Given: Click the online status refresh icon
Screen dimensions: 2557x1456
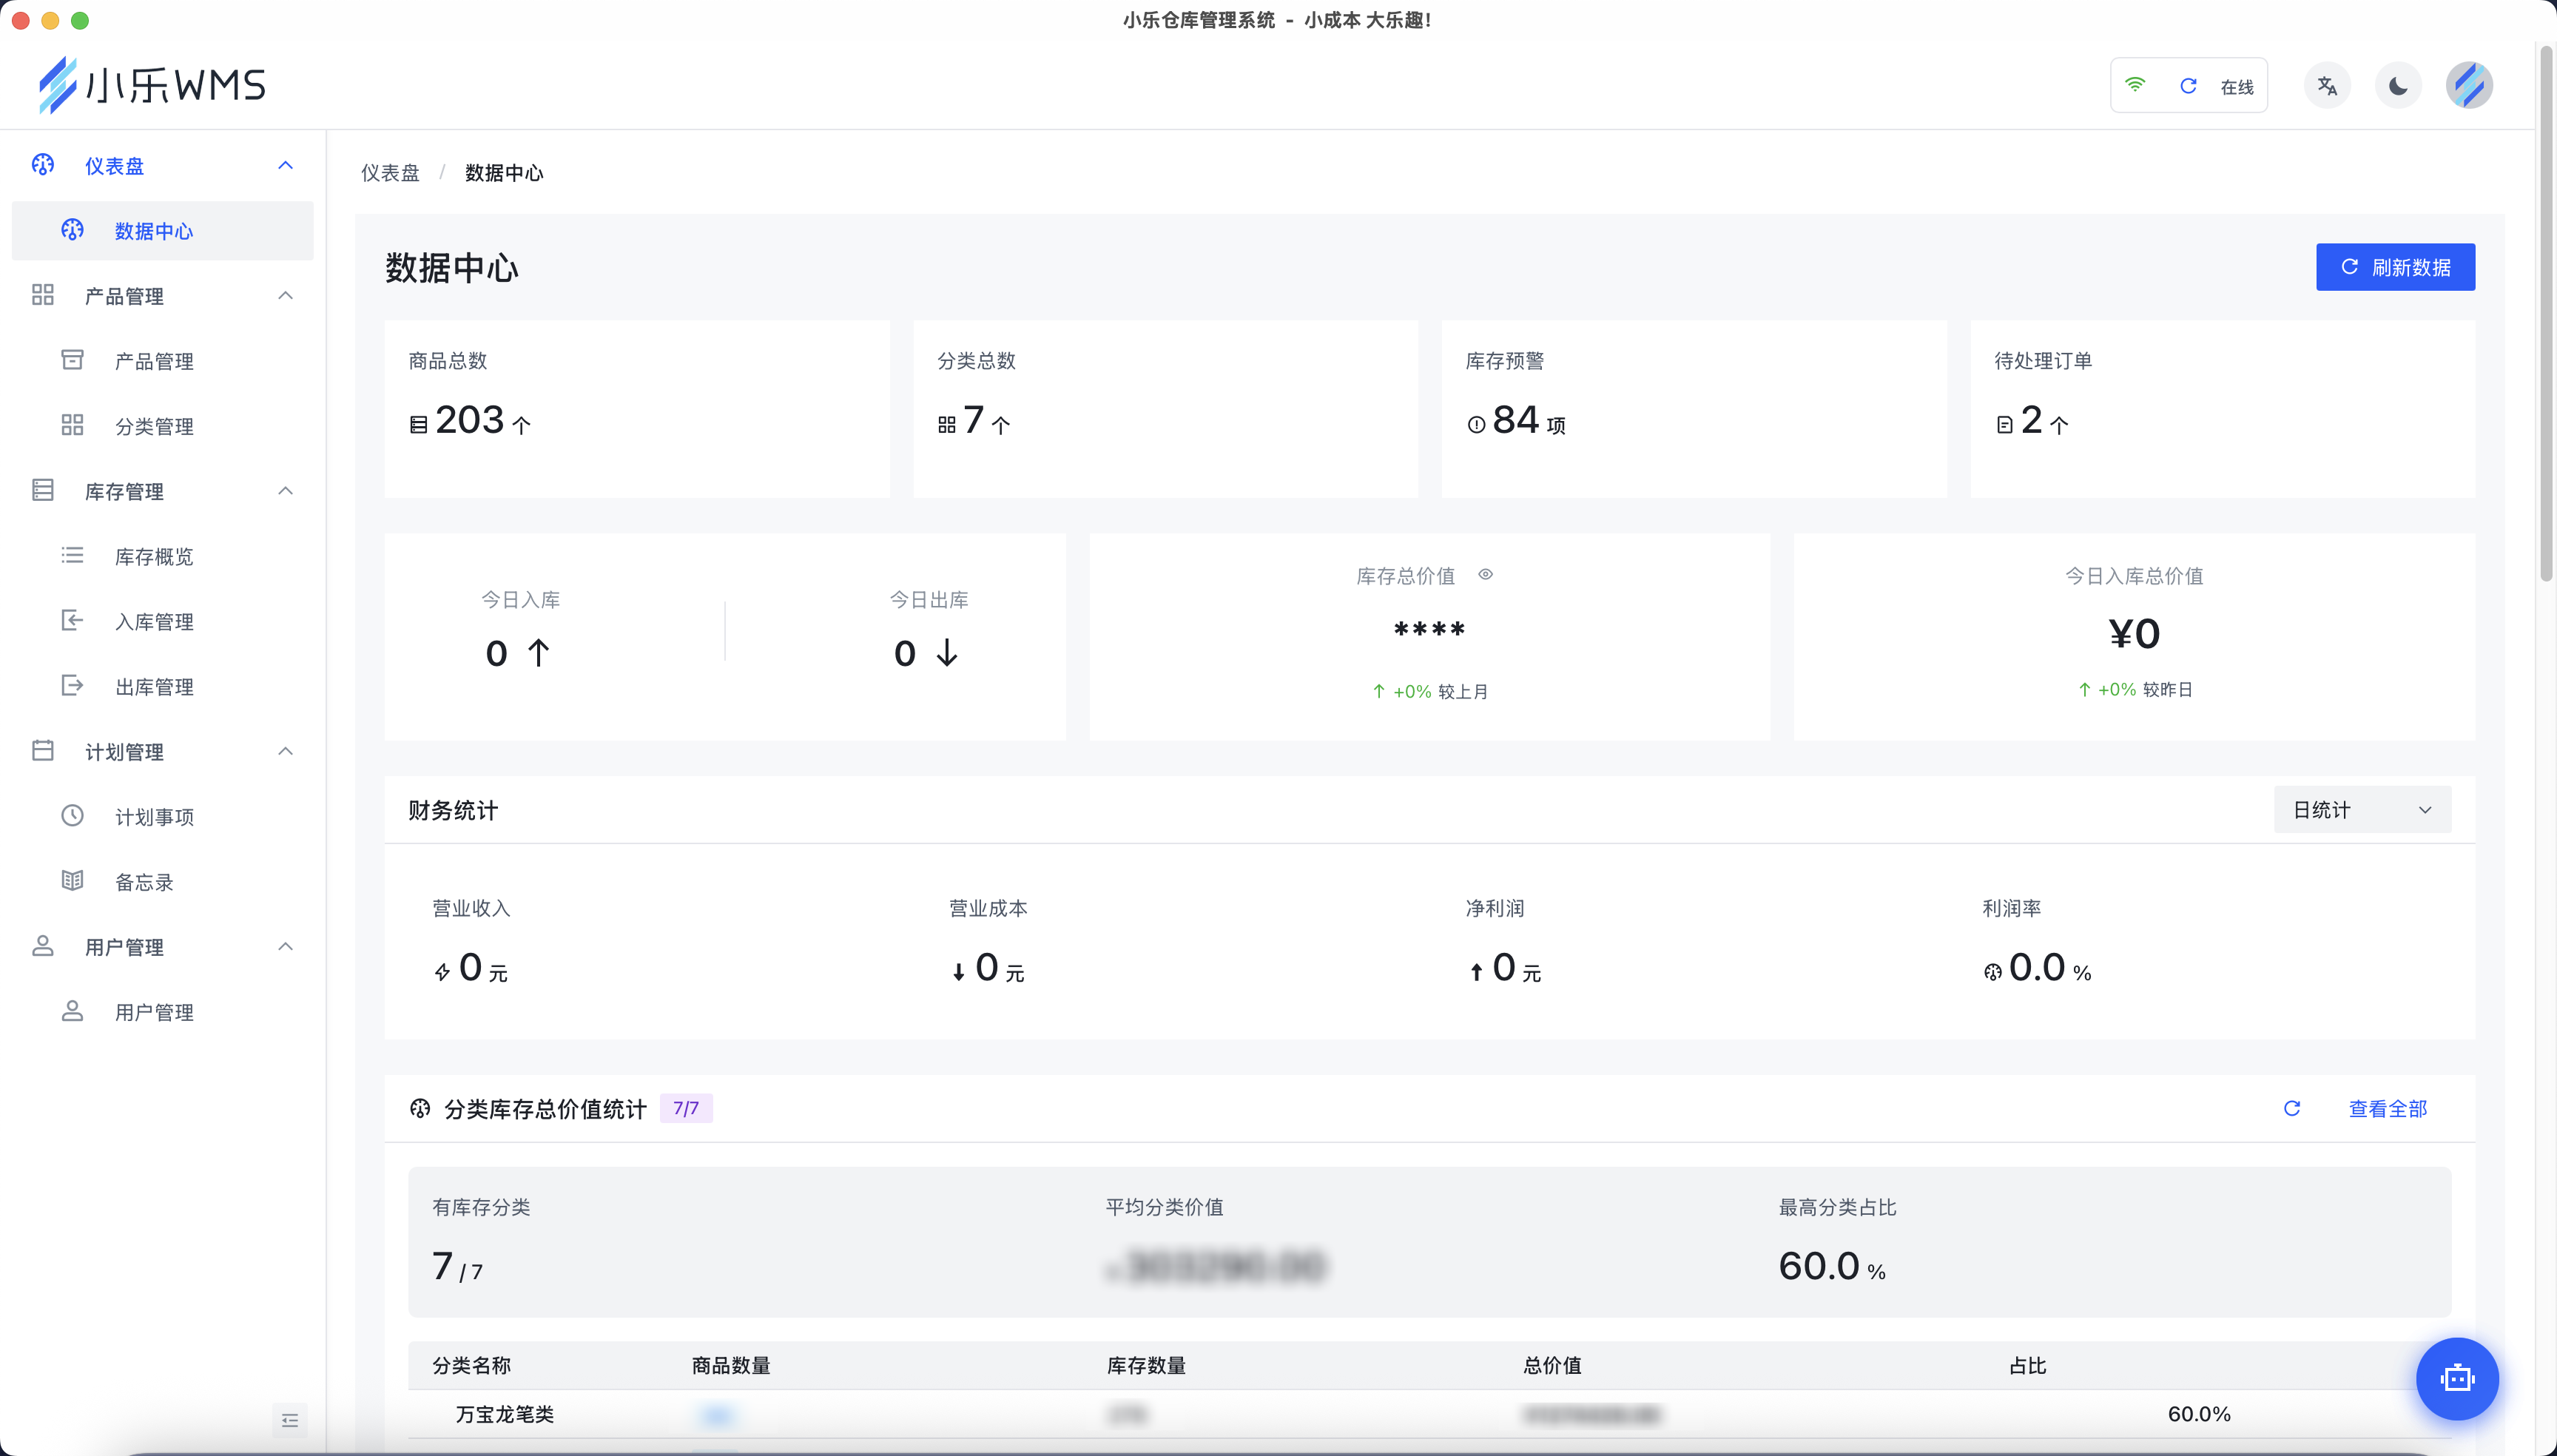Looking at the screenshot, I should (x=2188, y=86).
